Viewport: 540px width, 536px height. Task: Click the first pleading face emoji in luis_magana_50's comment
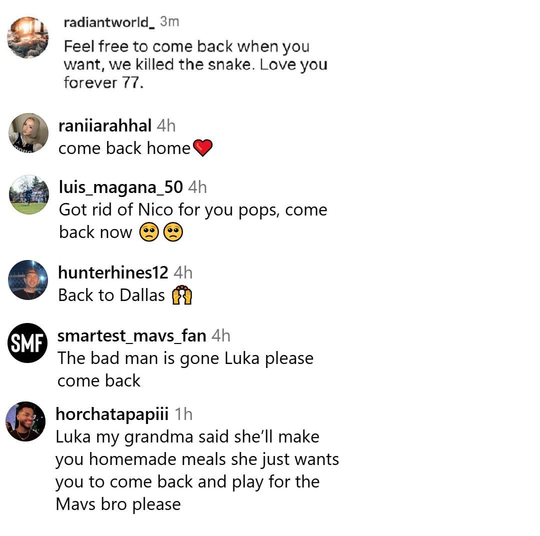[x=150, y=231]
